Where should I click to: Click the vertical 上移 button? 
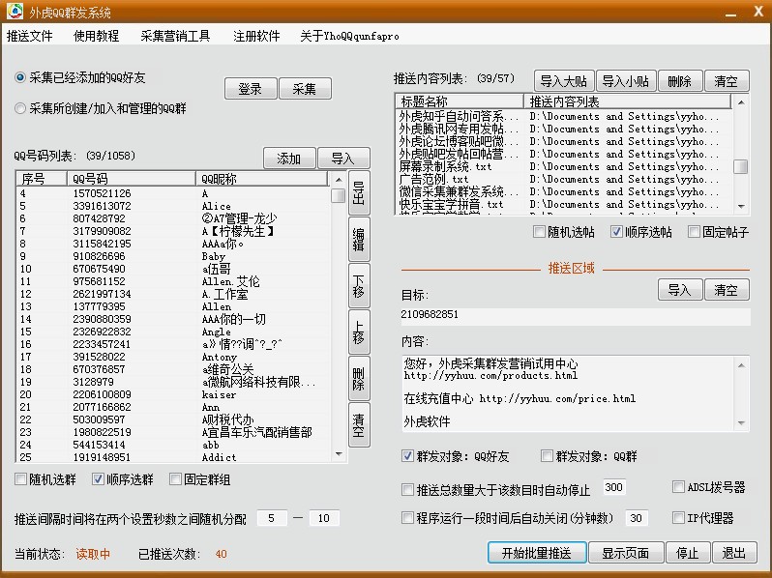coord(359,332)
